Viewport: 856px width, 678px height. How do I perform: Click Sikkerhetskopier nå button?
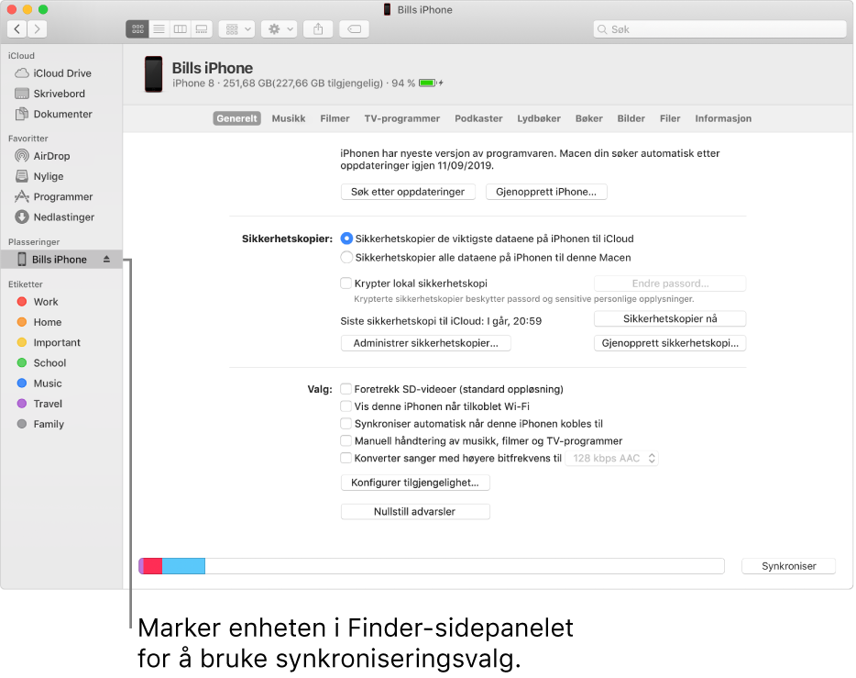(x=670, y=318)
